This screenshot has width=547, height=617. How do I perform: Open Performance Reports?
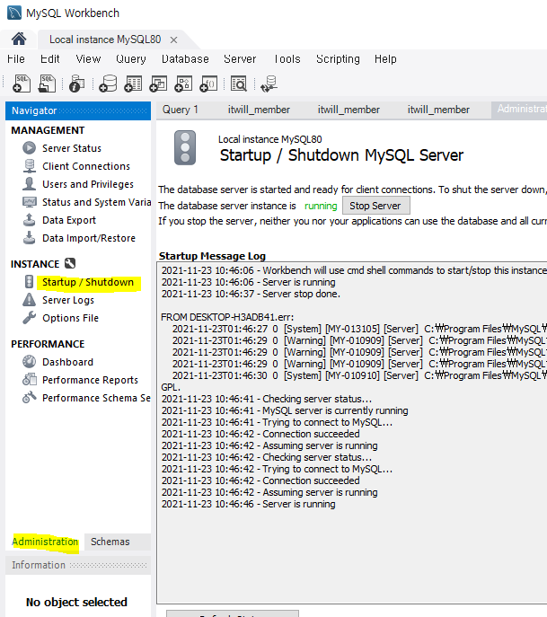pos(90,380)
